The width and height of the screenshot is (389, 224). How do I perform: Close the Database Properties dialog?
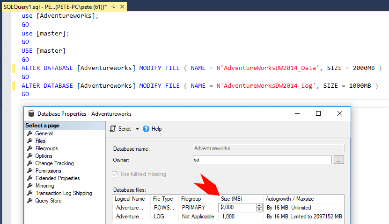[x=340, y=113]
